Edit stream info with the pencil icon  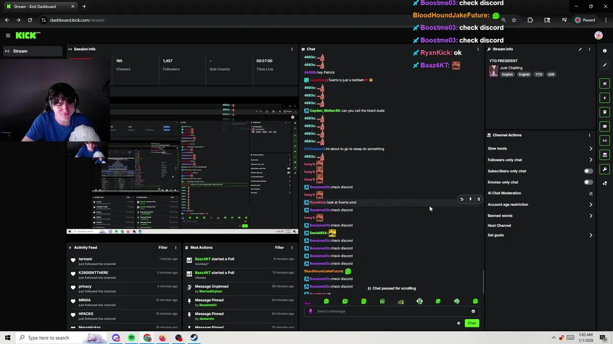[580, 49]
